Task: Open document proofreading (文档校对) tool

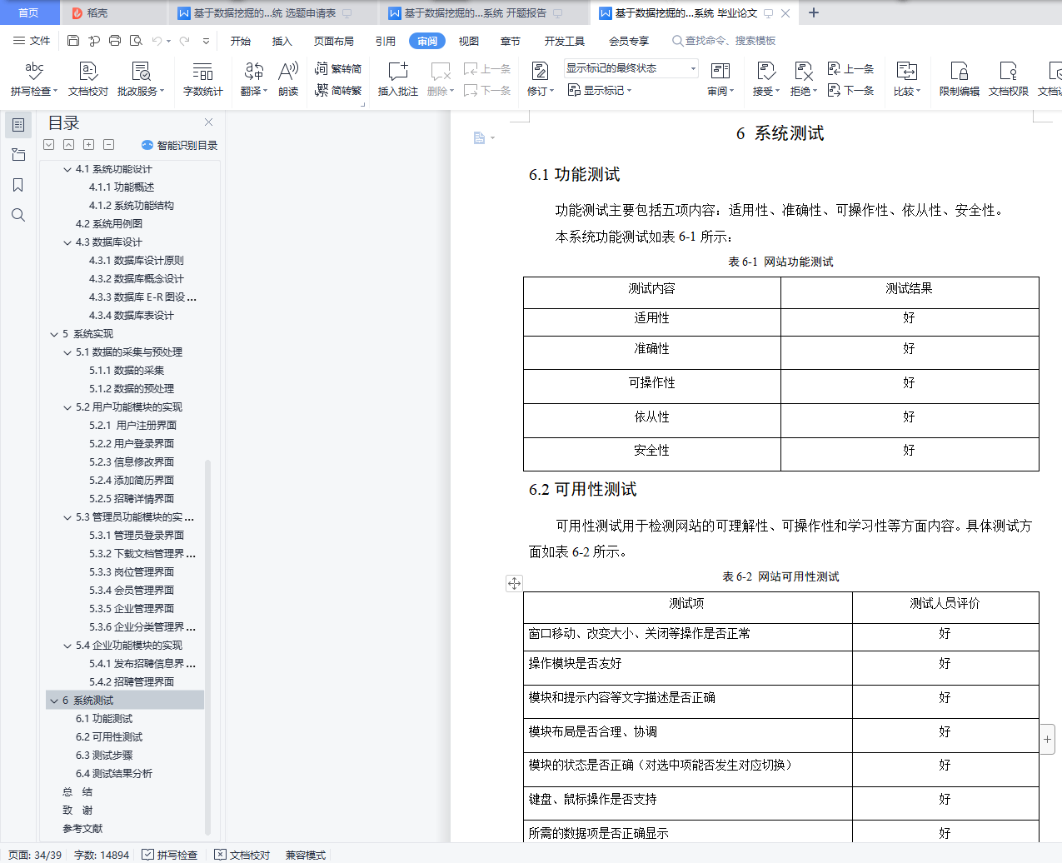Action: pos(88,79)
